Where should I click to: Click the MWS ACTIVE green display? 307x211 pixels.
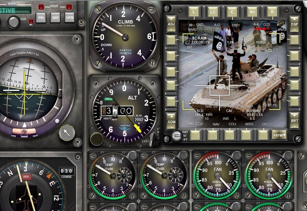[x=15, y=10]
